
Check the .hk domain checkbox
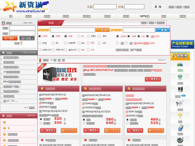[x=88, y=43]
